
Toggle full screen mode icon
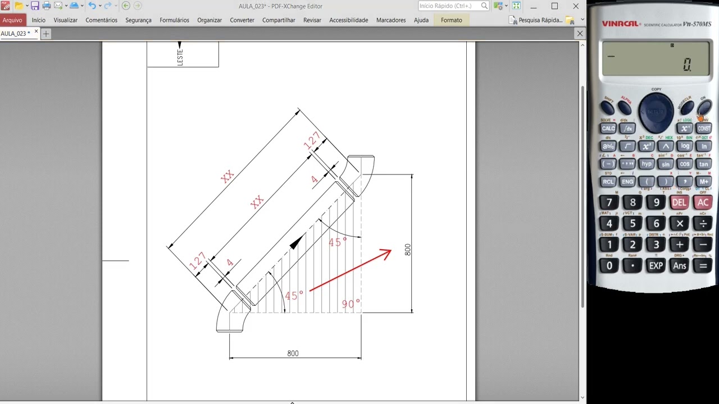pos(516,6)
